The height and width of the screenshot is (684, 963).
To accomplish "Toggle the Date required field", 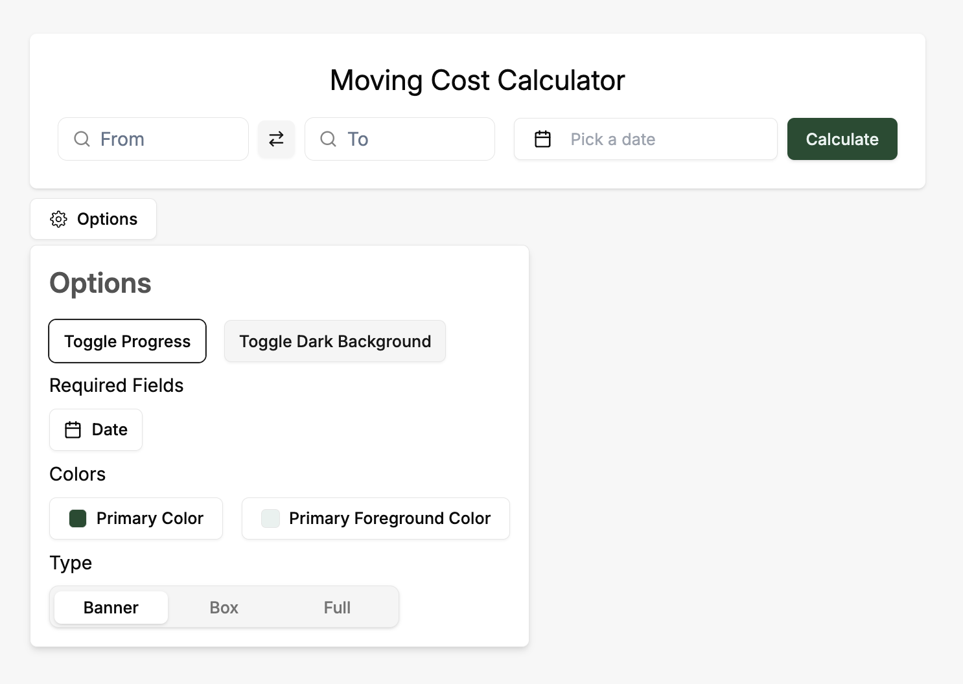I will (x=96, y=429).
